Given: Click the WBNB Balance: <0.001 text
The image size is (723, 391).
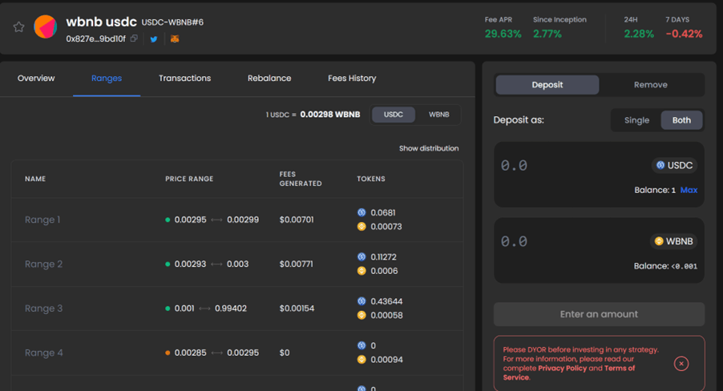Looking at the screenshot, I should coord(665,266).
